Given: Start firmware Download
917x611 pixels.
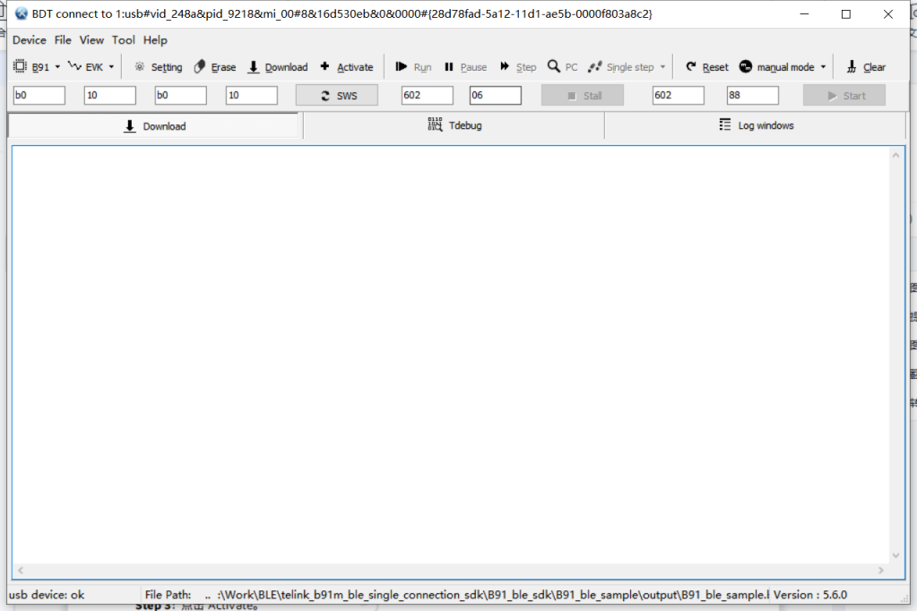Looking at the screenshot, I should [x=278, y=65].
